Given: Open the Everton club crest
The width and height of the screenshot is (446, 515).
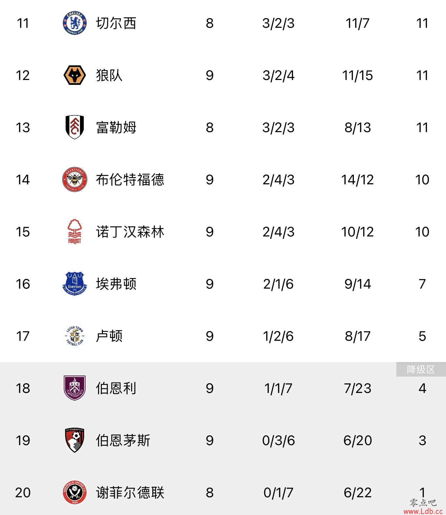Looking at the screenshot, I should 74,284.
